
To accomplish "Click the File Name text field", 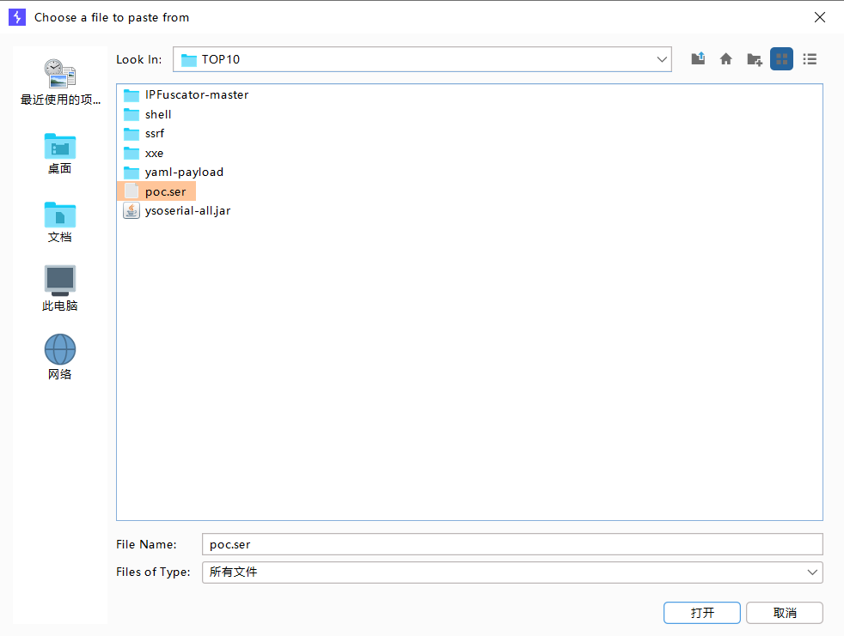I will [x=511, y=544].
